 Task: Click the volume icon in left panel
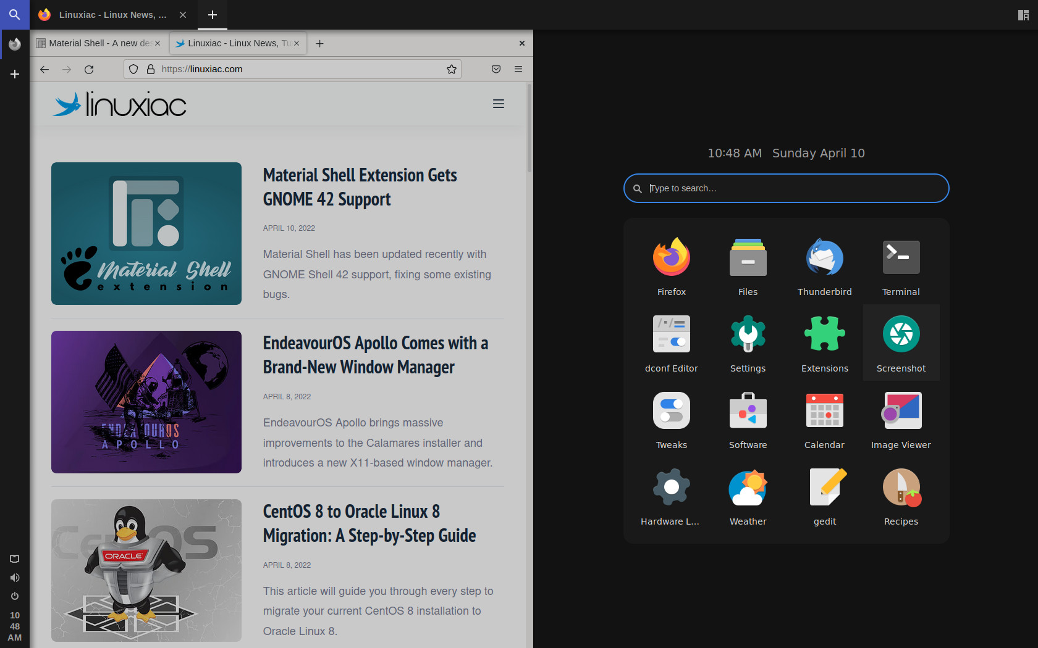tap(15, 578)
